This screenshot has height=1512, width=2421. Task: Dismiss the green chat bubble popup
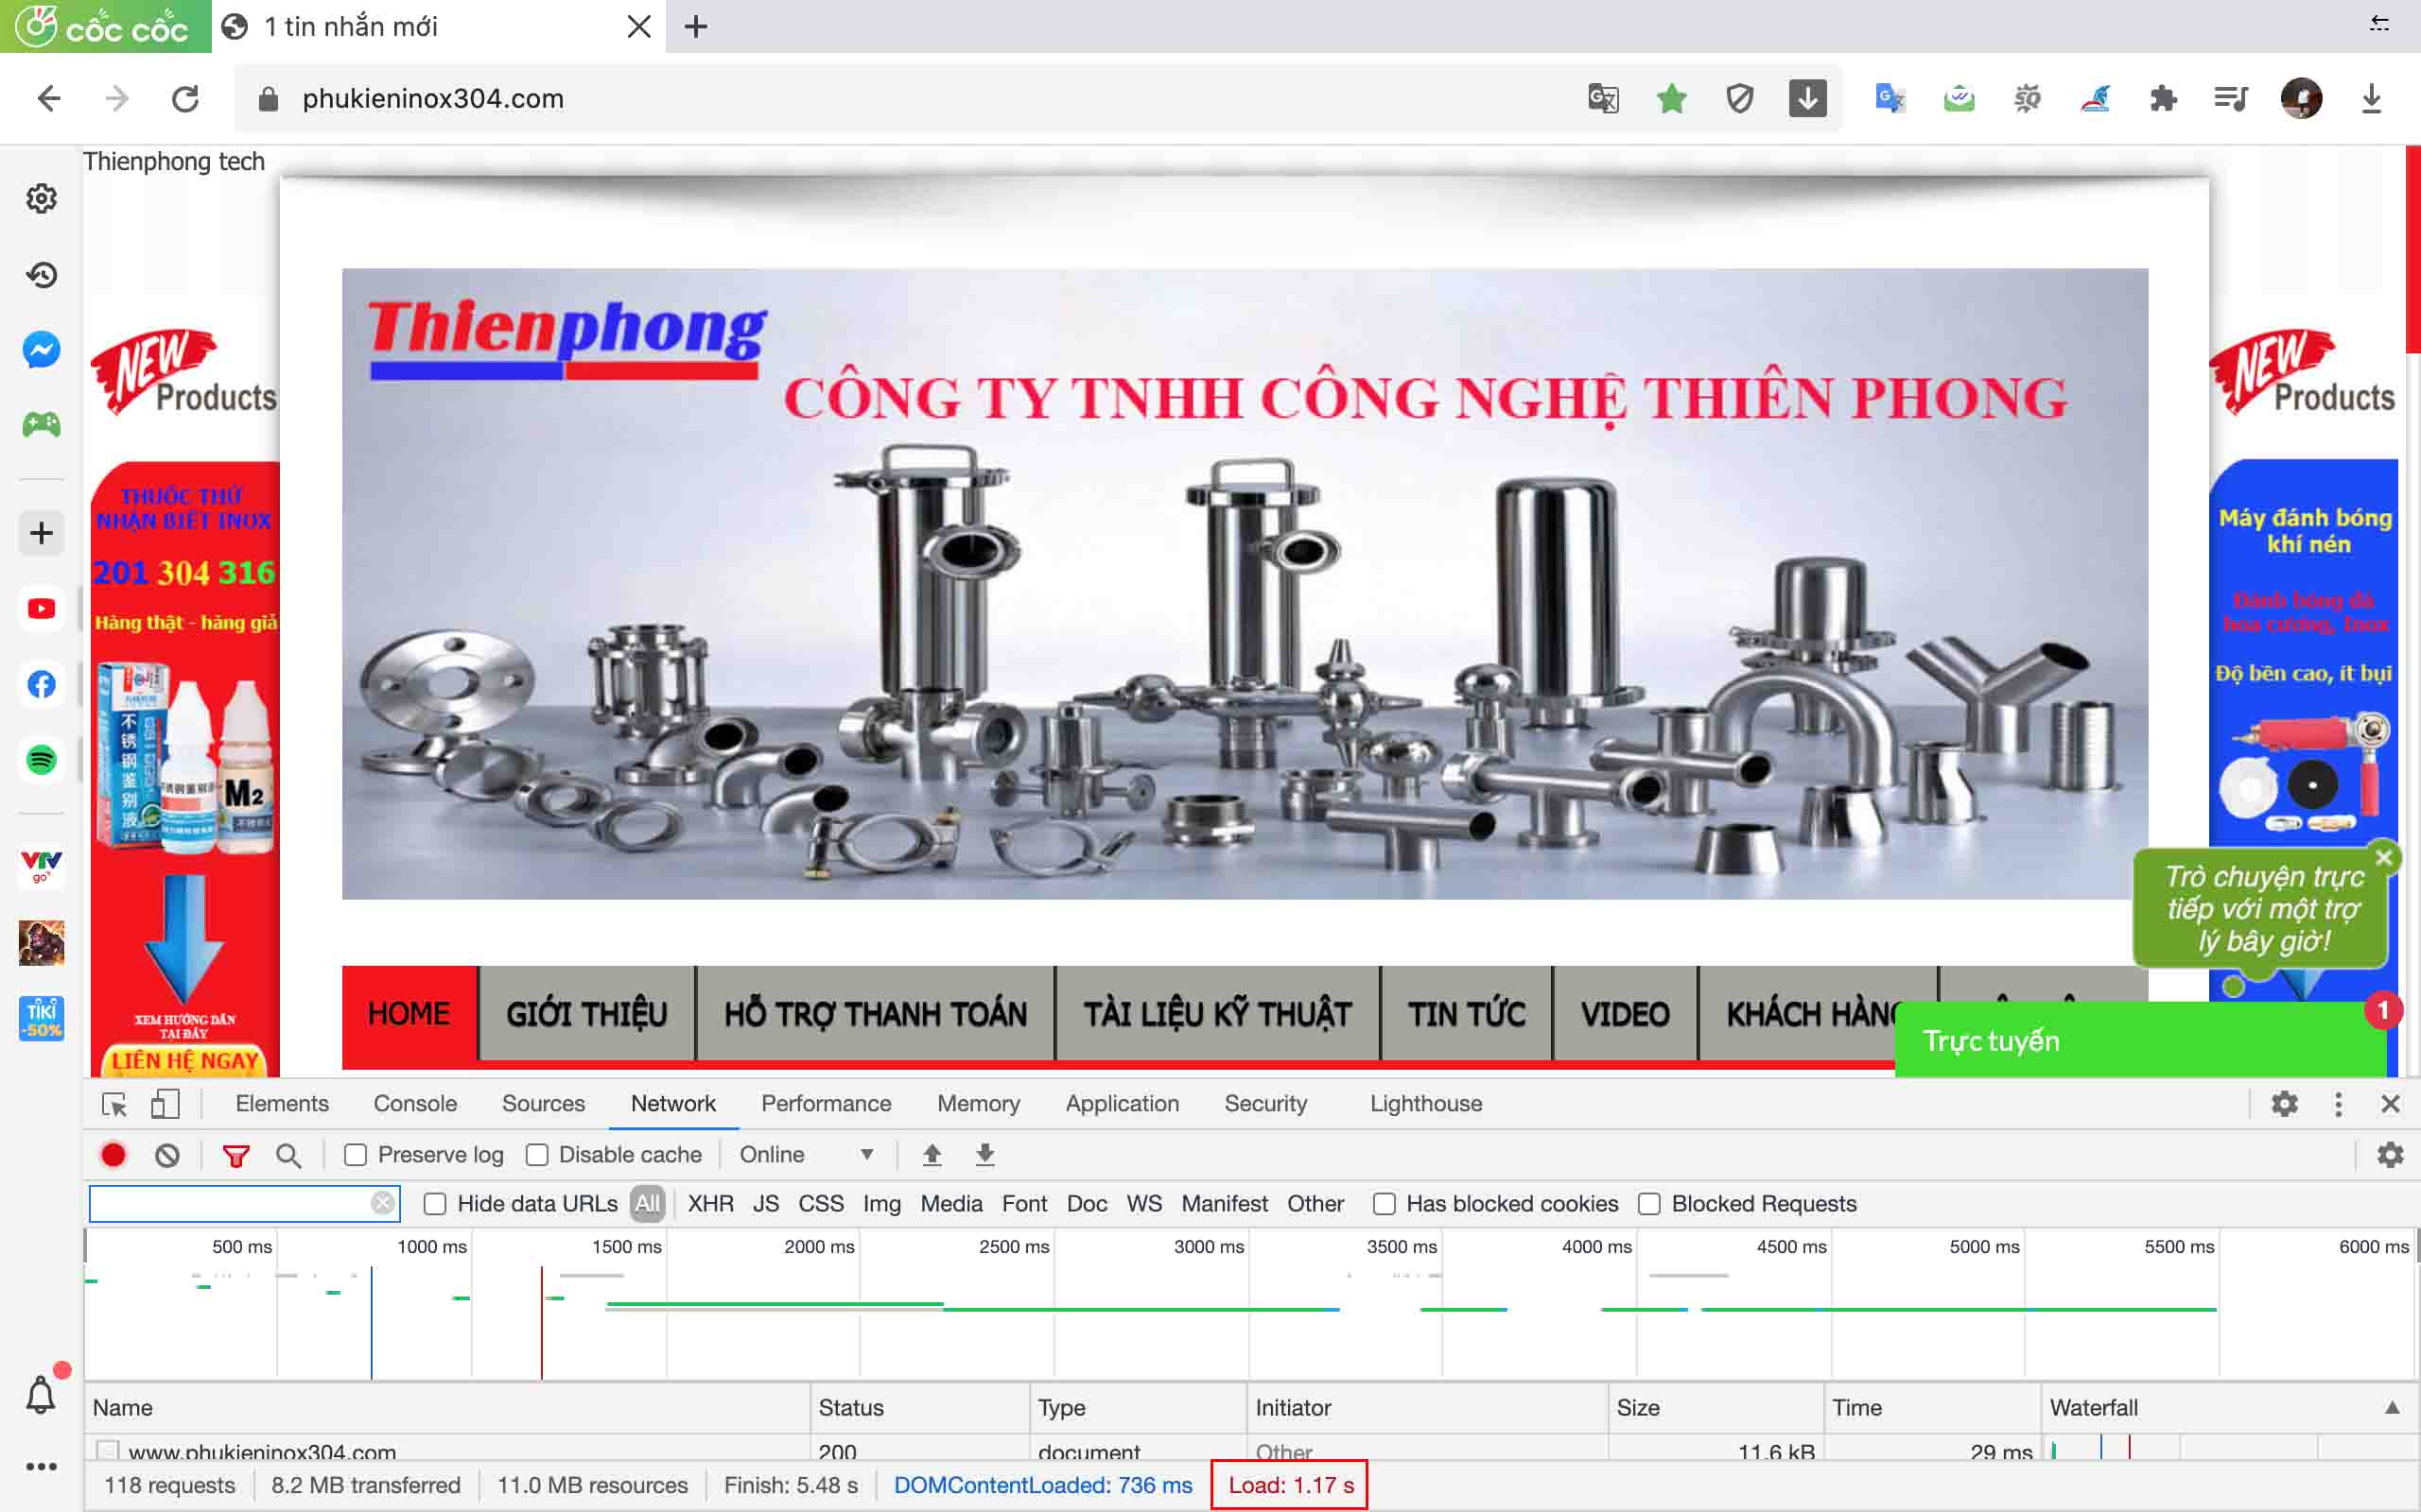pos(2384,857)
